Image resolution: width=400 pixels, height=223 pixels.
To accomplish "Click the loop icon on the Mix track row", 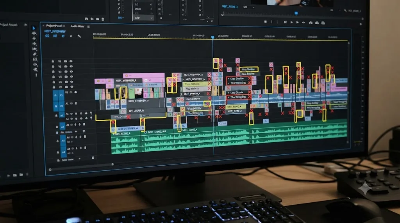I will pyautogui.click(x=84, y=131).
